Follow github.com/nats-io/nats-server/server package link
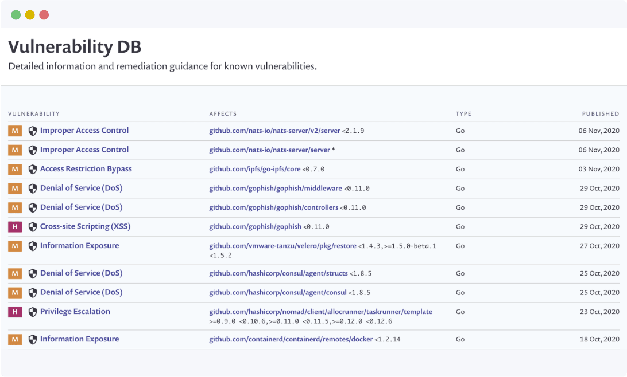Image resolution: width=627 pixels, height=377 pixels. [269, 150]
